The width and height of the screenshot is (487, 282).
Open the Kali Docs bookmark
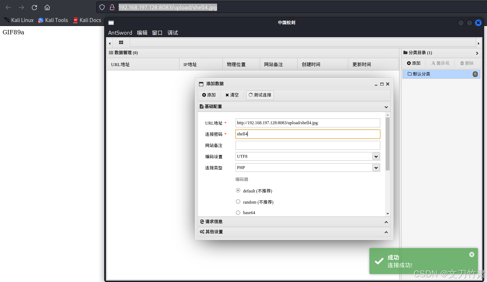(x=87, y=20)
